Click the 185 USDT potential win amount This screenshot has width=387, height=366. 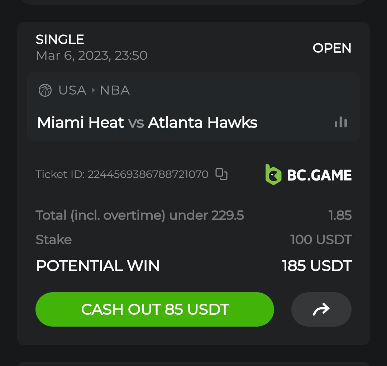pos(317,266)
